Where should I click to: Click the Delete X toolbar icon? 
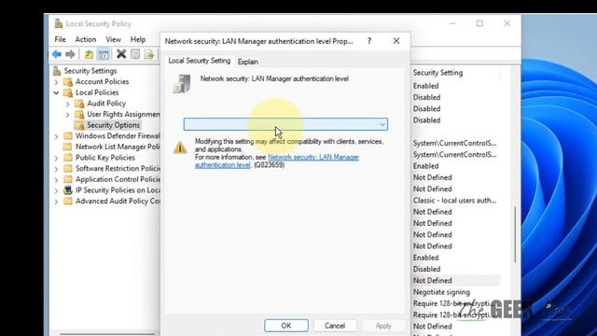pyautogui.click(x=121, y=54)
